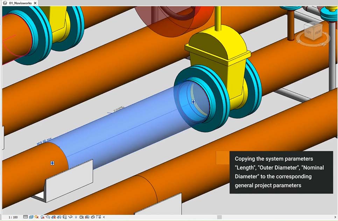Expand the view control bar arrow

pyautogui.click(x=104, y=217)
